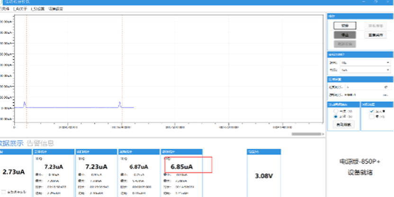The height and width of the screenshot is (197, 394).
Task: Switch to the 数据展示 tab
Action: point(11,143)
